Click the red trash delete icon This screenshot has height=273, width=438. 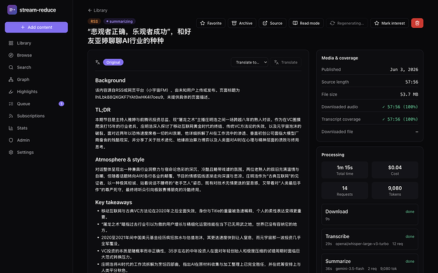417,23
